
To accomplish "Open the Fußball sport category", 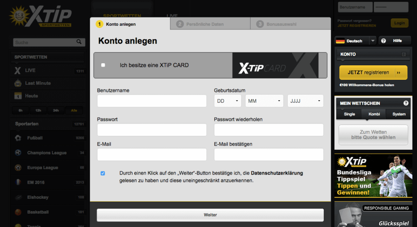I will point(49,138).
